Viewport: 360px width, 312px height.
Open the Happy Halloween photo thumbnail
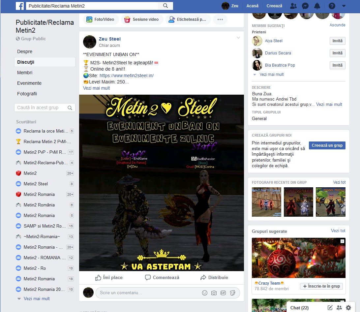pyautogui.click(x=331, y=202)
